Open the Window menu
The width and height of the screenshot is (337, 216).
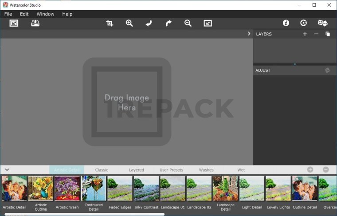[45, 14]
